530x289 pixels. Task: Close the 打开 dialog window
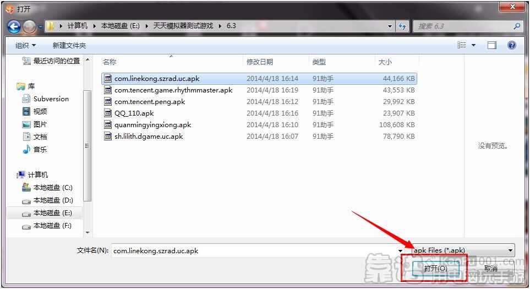[x=512, y=7]
